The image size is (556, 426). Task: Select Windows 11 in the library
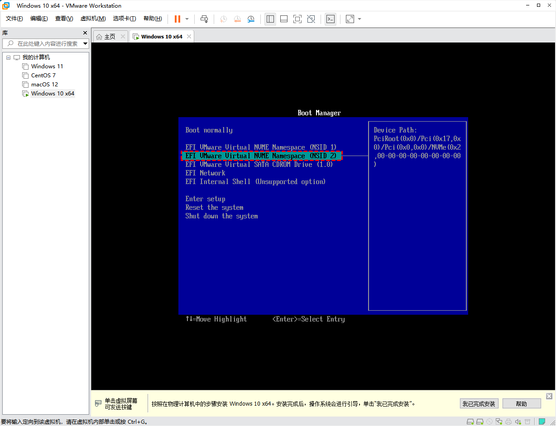[47, 66]
